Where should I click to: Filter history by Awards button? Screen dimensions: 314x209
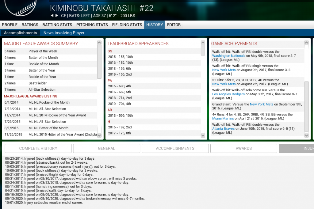tap(243, 148)
